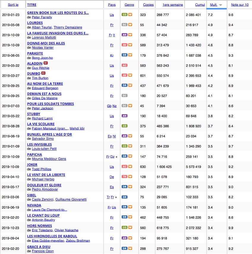
Task: Sort table by Genre column
Action: coord(129,5)
